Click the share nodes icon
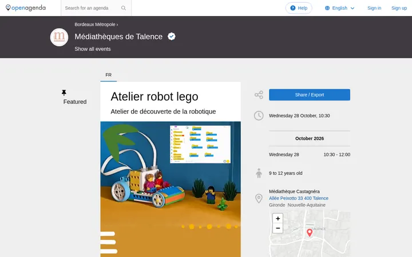 [x=259, y=95]
